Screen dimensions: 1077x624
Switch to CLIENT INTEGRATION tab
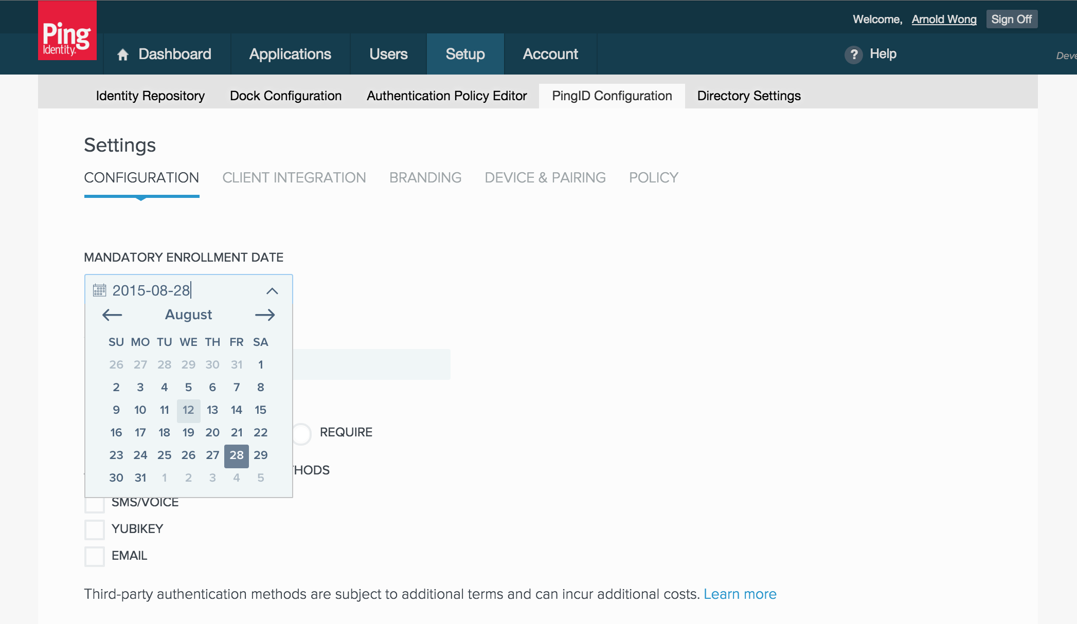pos(294,178)
